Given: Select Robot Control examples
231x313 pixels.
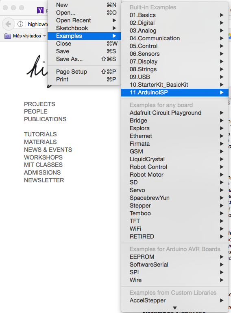Looking at the screenshot, I should (x=175, y=167).
